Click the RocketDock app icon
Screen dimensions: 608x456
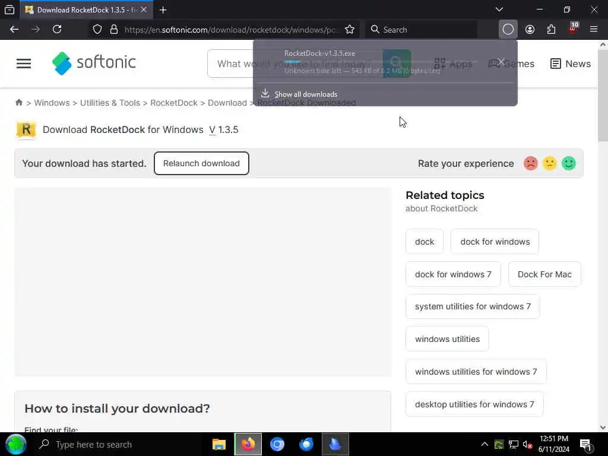point(26,129)
